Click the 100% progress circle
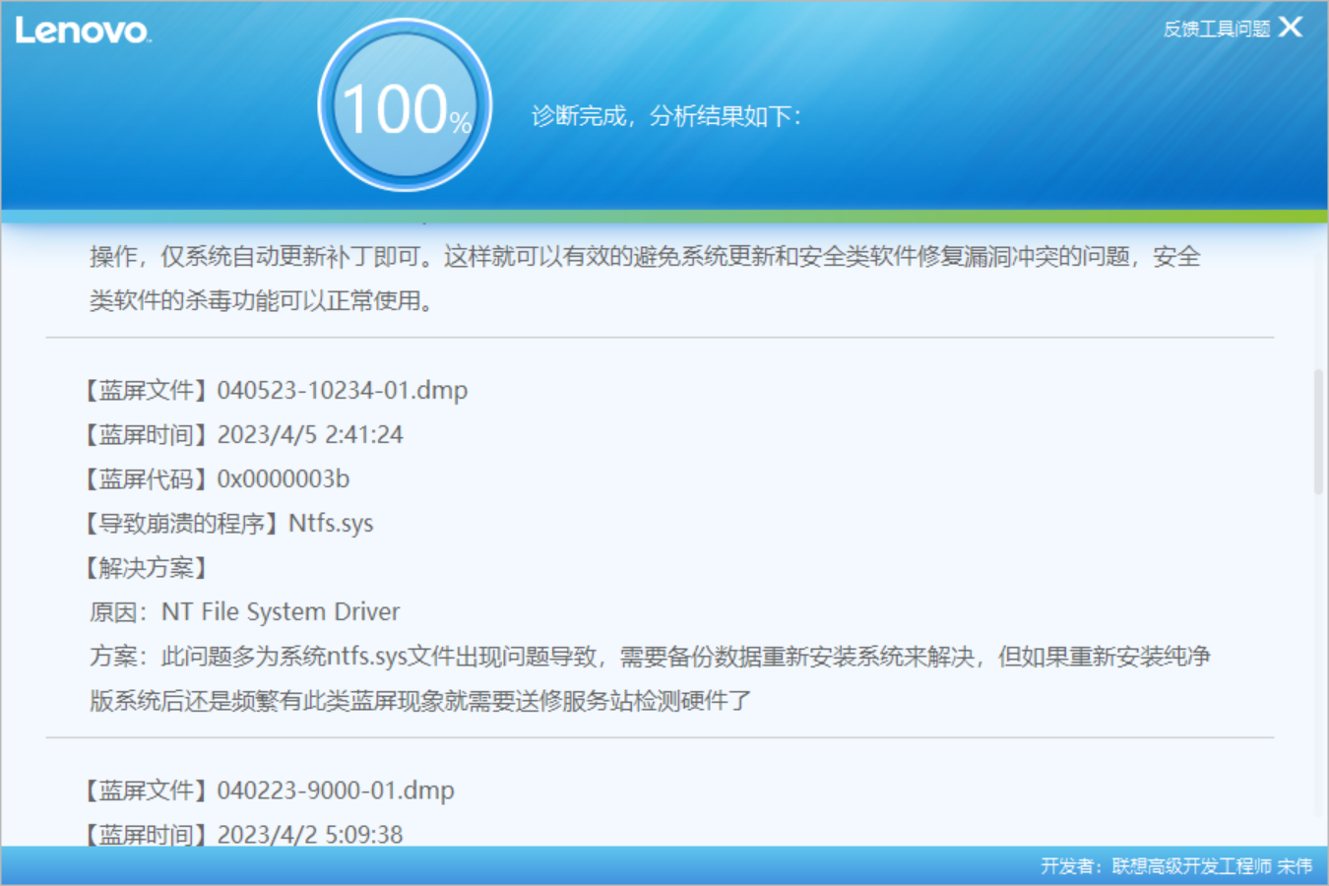This screenshot has width=1329, height=886. 405,105
